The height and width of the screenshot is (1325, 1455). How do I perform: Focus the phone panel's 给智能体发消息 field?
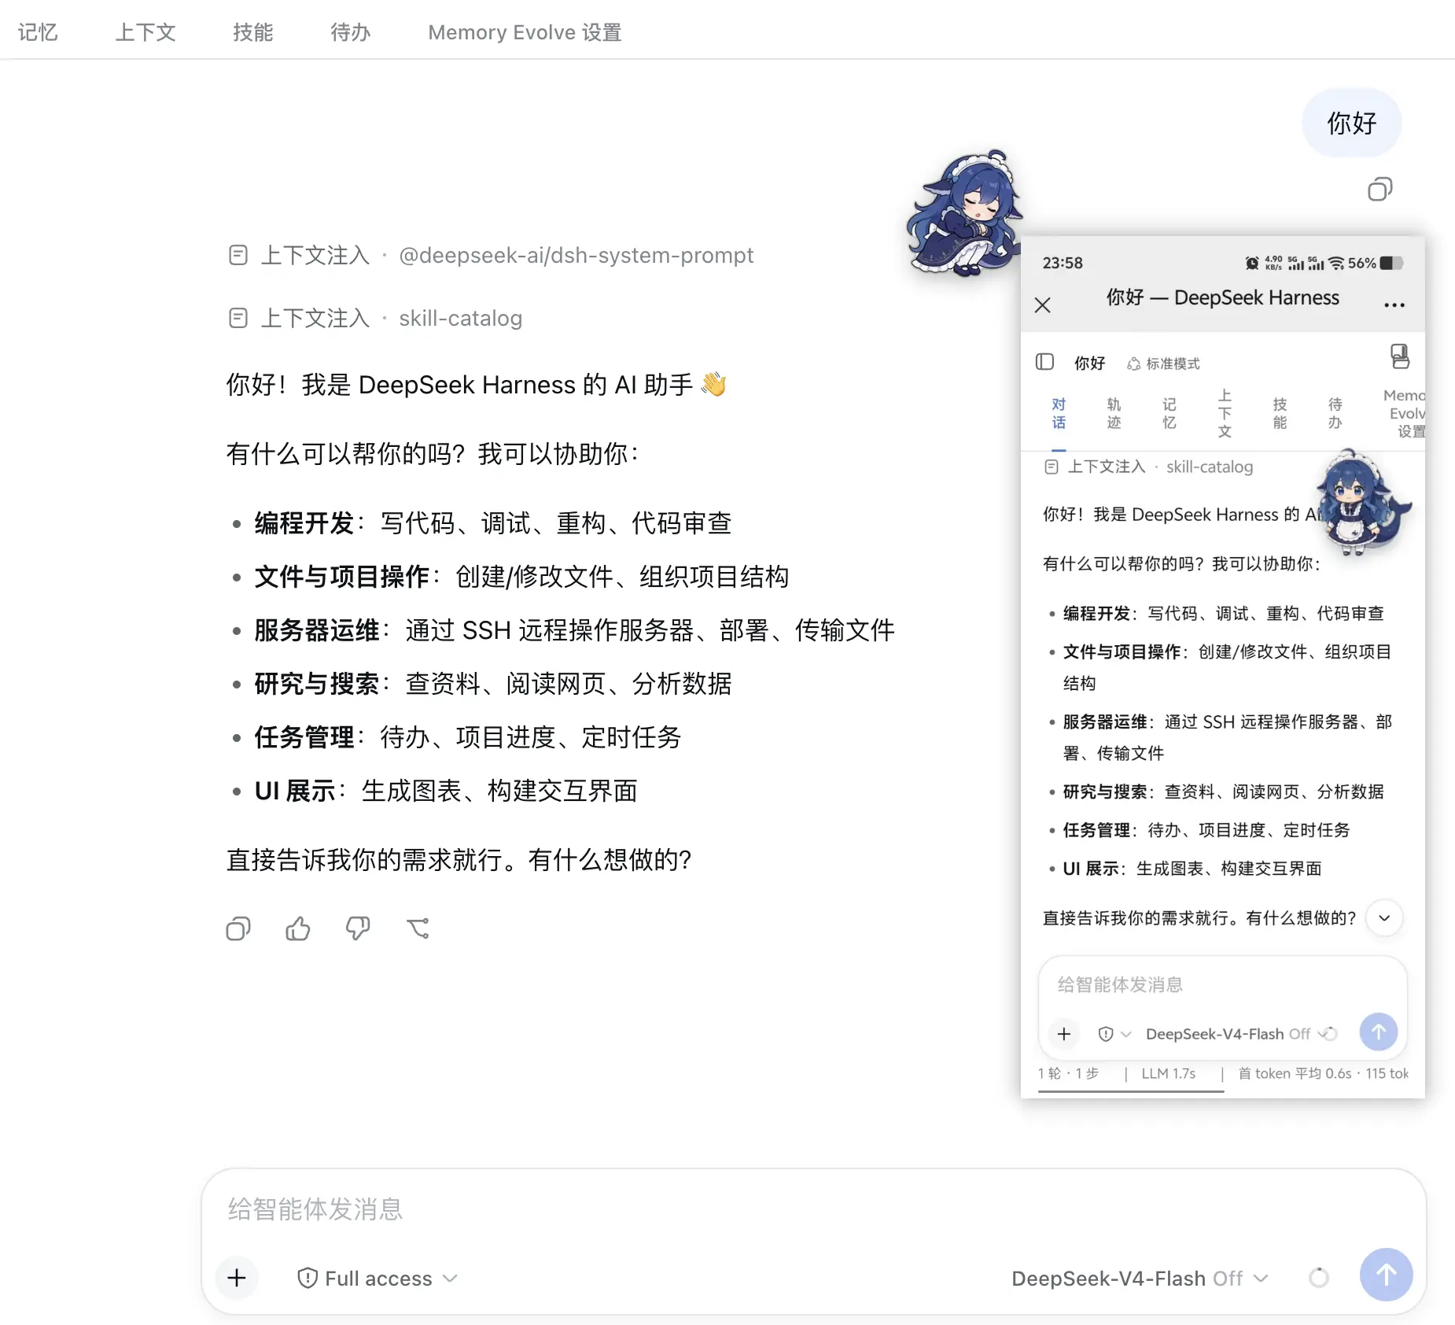(x=1222, y=985)
